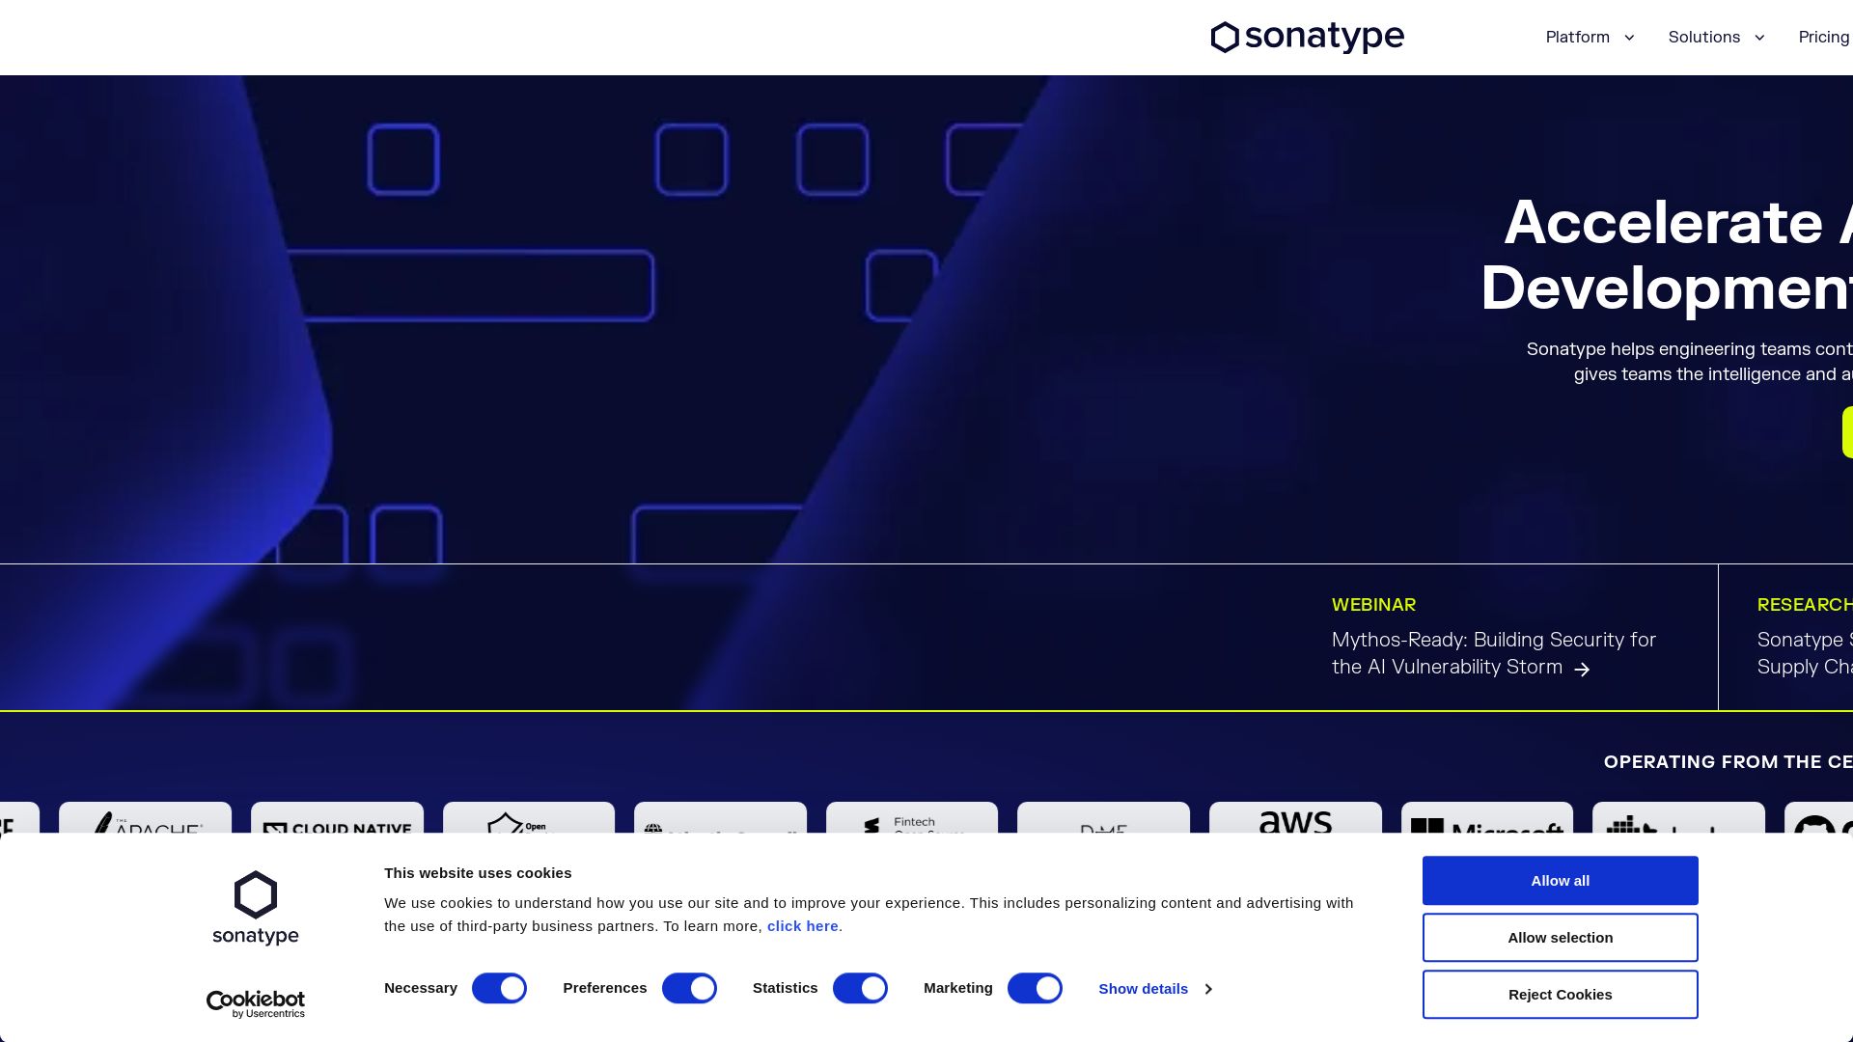1853x1042 pixels.
Task: Click the AWS logo card
Action: point(1295,818)
